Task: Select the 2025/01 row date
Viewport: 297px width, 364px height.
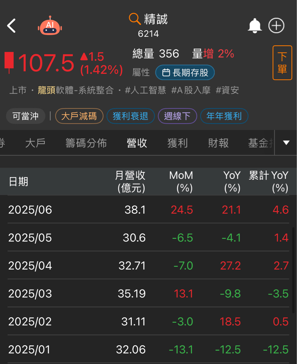Action: (29, 349)
